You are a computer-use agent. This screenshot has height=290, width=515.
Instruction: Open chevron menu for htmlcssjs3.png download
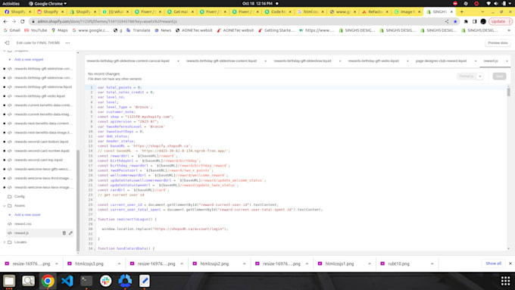[x=119, y=263]
